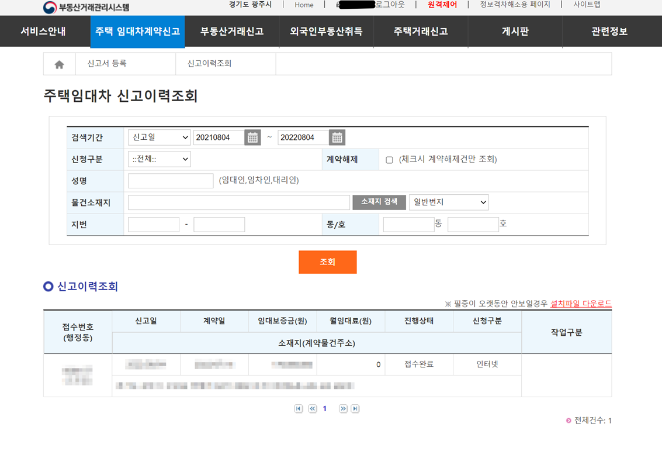Open the 설치파일 다운로드 link
Screen dimensions: 662x451
pyautogui.click(x=581, y=303)
